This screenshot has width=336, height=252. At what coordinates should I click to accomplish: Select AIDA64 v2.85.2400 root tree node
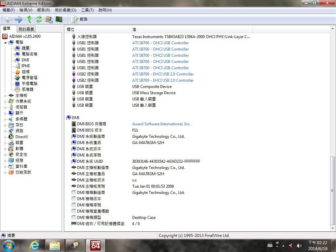(25, 36)
